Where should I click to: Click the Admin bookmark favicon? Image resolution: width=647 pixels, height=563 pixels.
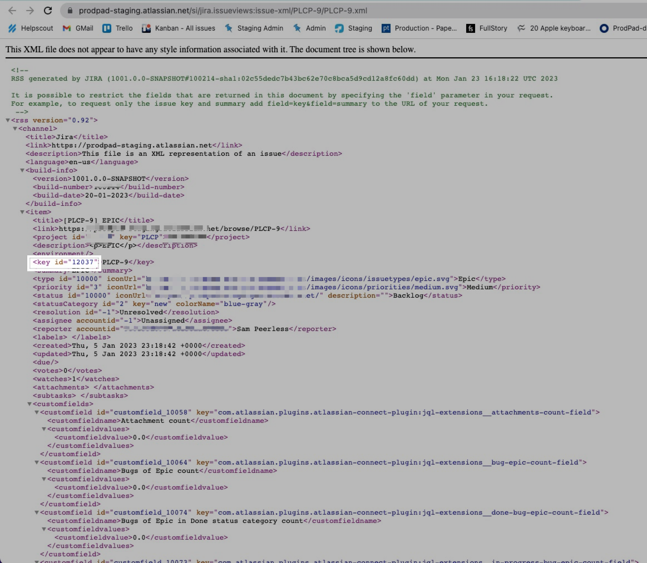[297, 28]
